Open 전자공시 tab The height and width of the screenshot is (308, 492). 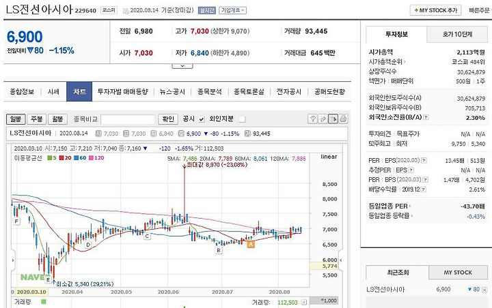tap(288, 92)
